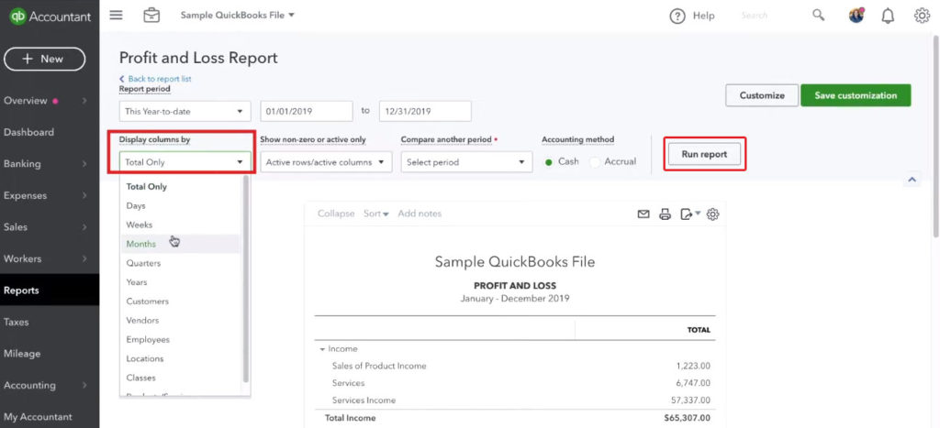Click the Run report button
940x428 pixels.
[x=704, y=155]
